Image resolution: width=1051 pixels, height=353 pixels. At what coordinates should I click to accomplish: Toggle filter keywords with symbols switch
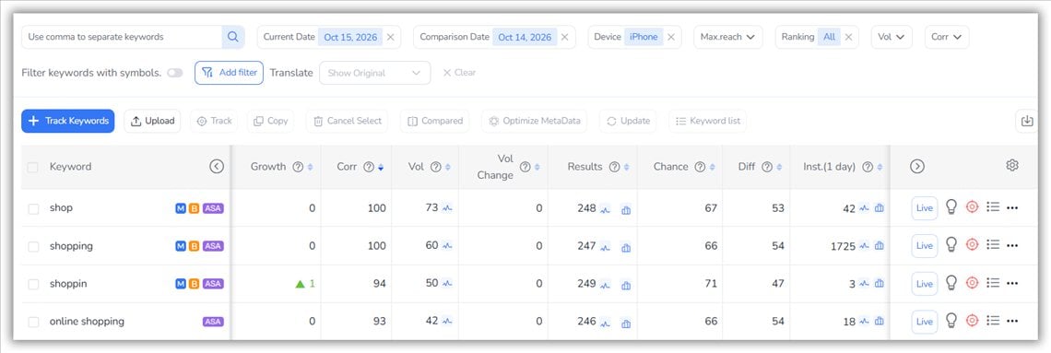[x=175, y=73]
